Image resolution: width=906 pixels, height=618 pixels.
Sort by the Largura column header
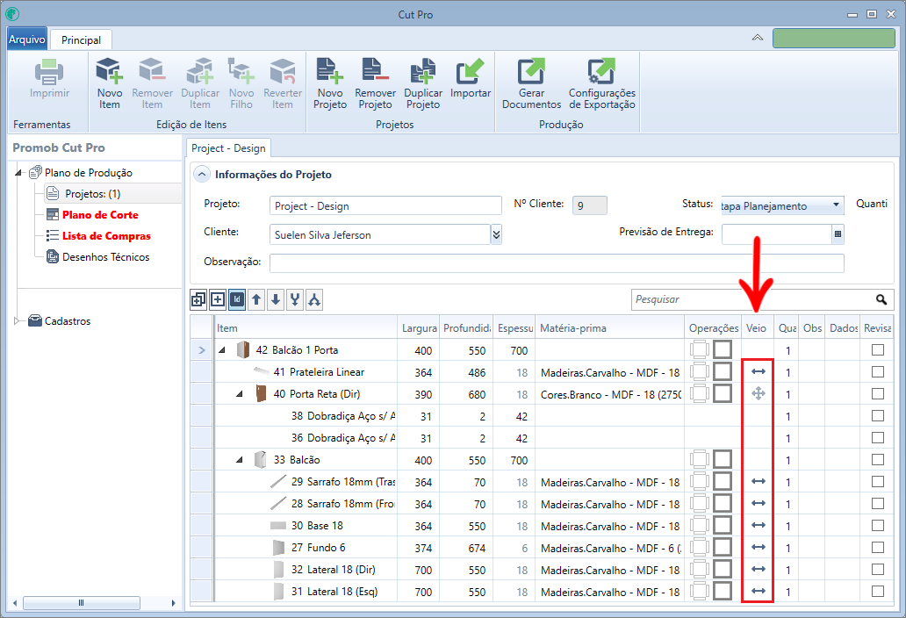(x=419, y=328)
